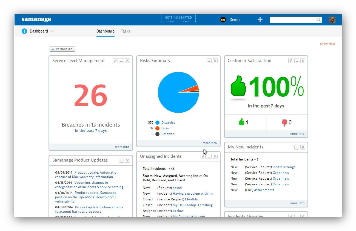Open the Show Help link
This screenshot has height=231, width=356.
pyautogui.click(x=327, y=44)
